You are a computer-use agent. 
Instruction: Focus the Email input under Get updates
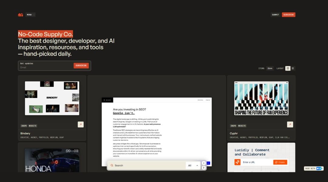click(x=46, y=67)
